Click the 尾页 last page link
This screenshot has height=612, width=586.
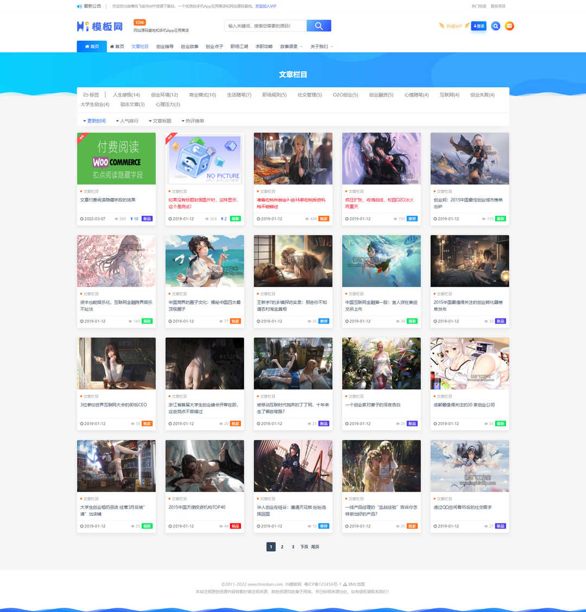click(x=315, y=547)
